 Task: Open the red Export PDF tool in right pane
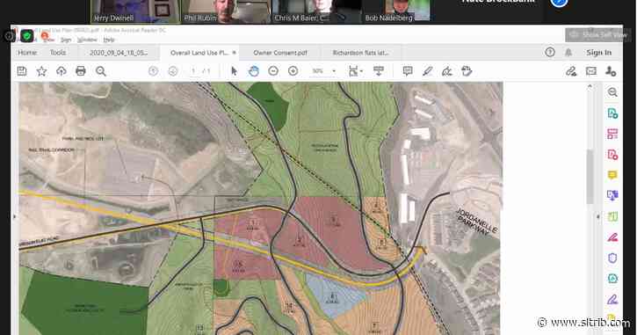tap(612, 155)
